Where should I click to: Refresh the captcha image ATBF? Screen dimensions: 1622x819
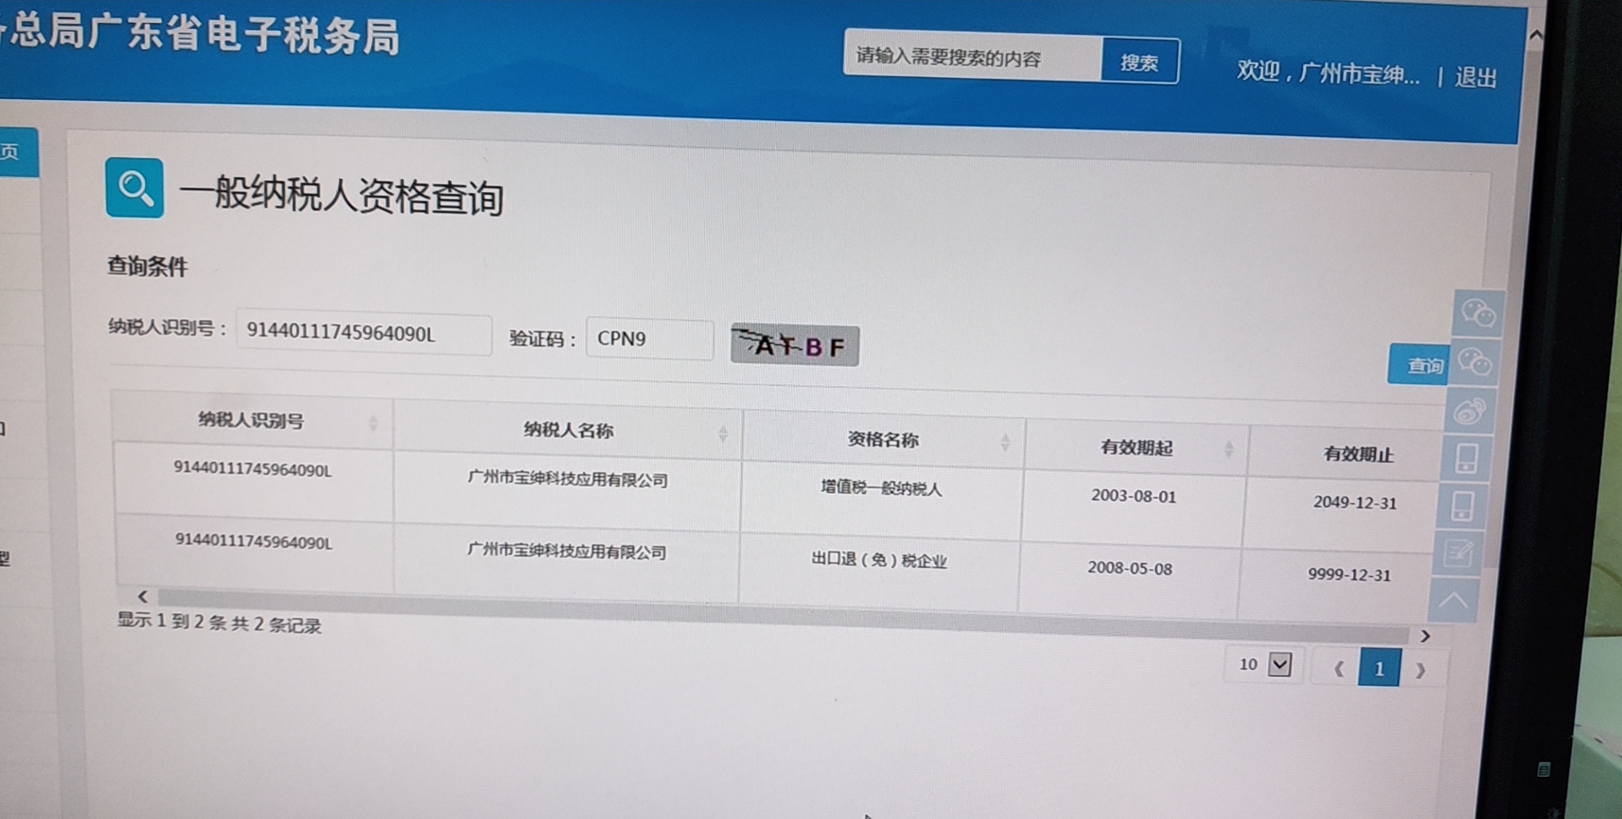[x=794, y=345]
